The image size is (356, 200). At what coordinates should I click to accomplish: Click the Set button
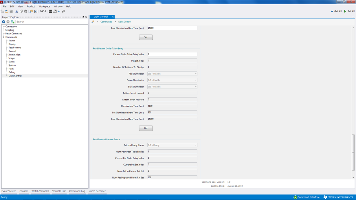(146, 37)
